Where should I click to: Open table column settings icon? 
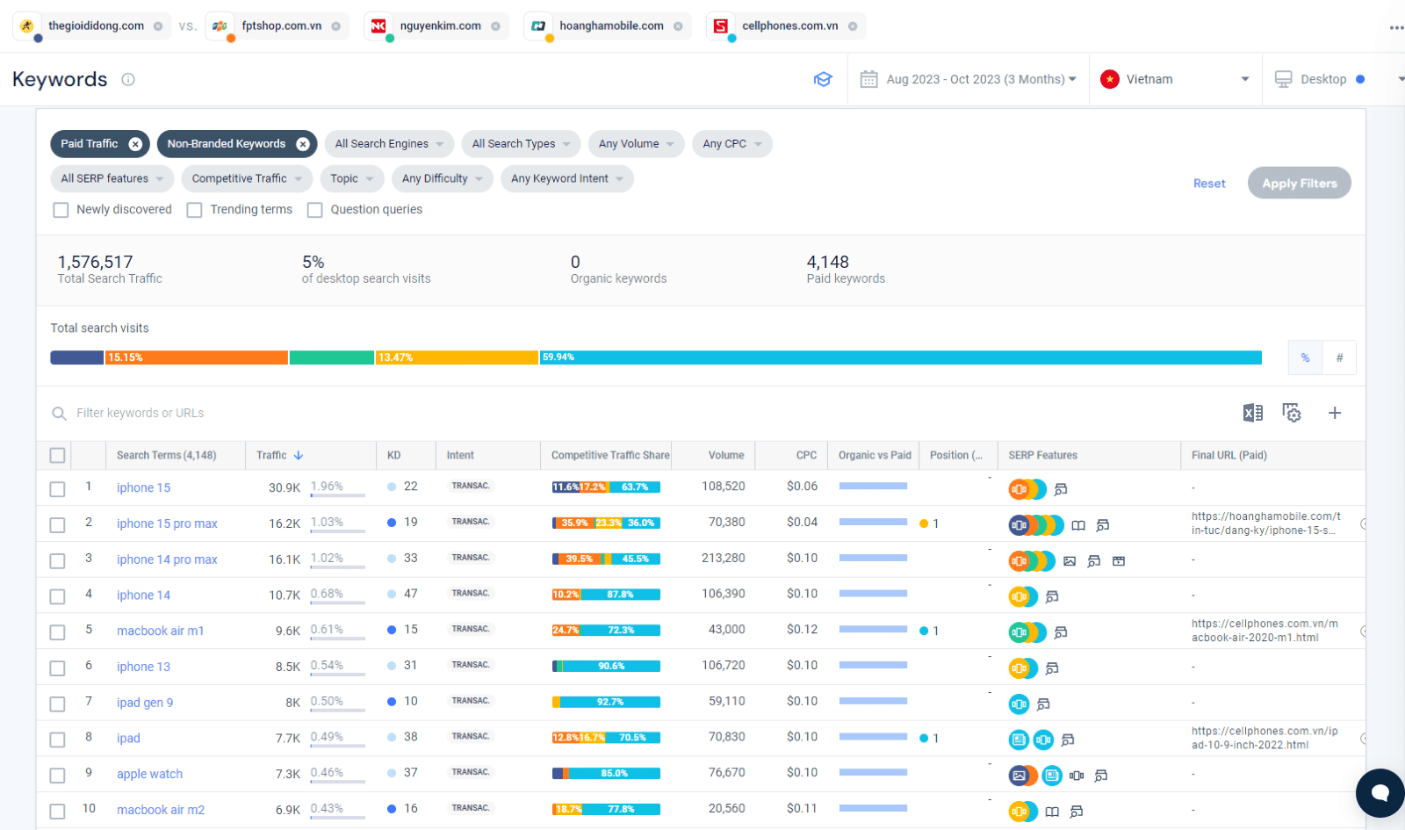point(1292,413)
